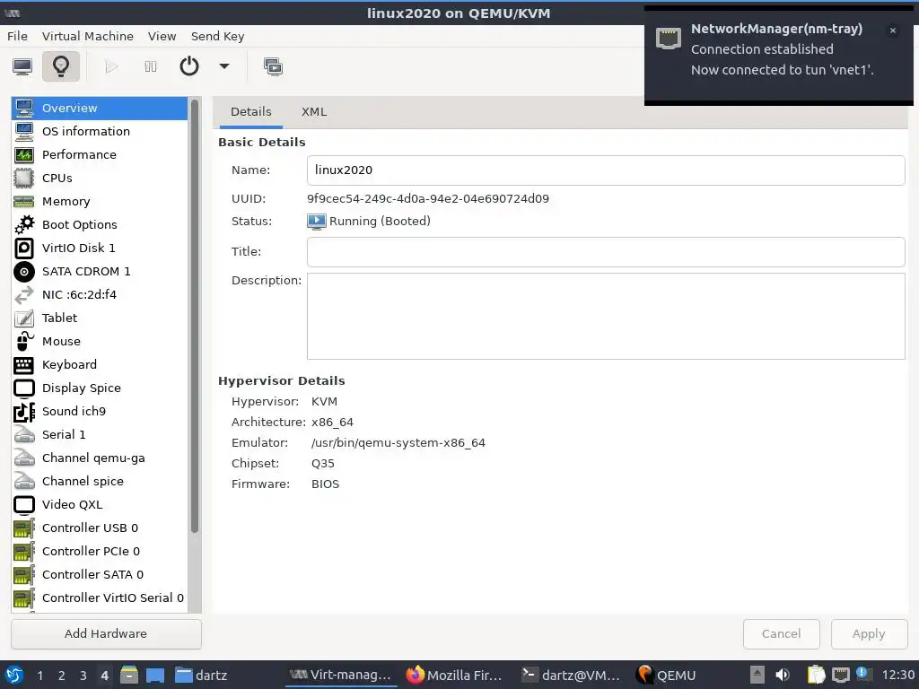The image size is (919, 689).
Task: Select the NIC :6c:2d:f4 arrows icon
Action: [24, 294]
